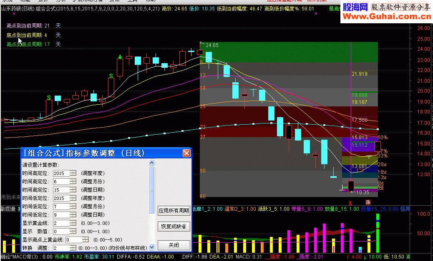Click the 巨量15_25: 0.00 volume legend
The height and width of the screenshot is (261, 433).
tap(380, 209)
